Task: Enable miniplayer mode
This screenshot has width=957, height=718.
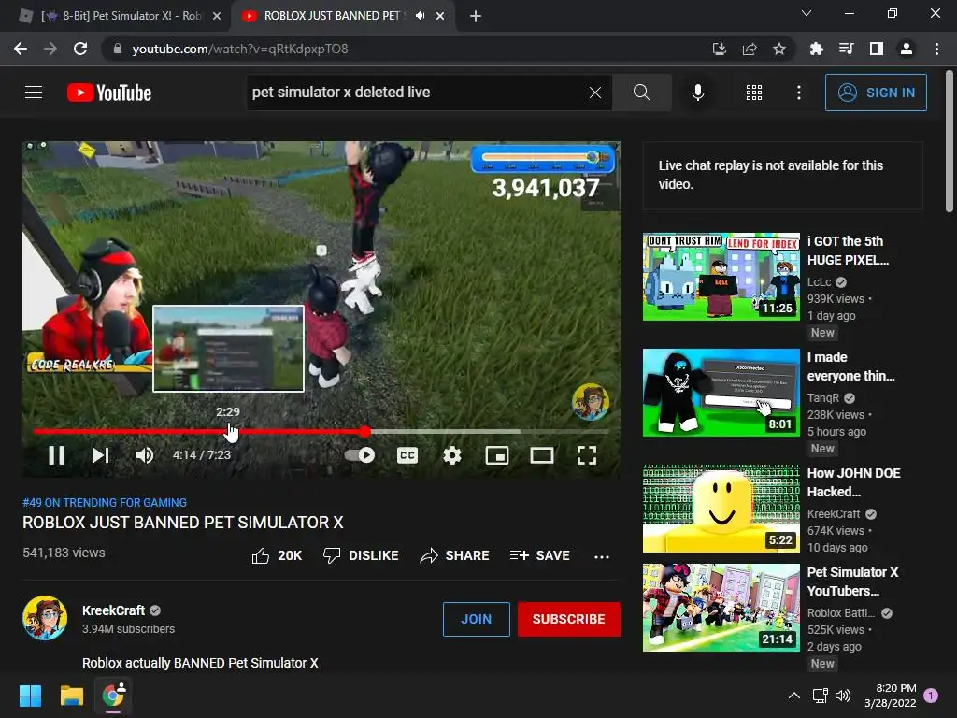Action: (497, 455)
